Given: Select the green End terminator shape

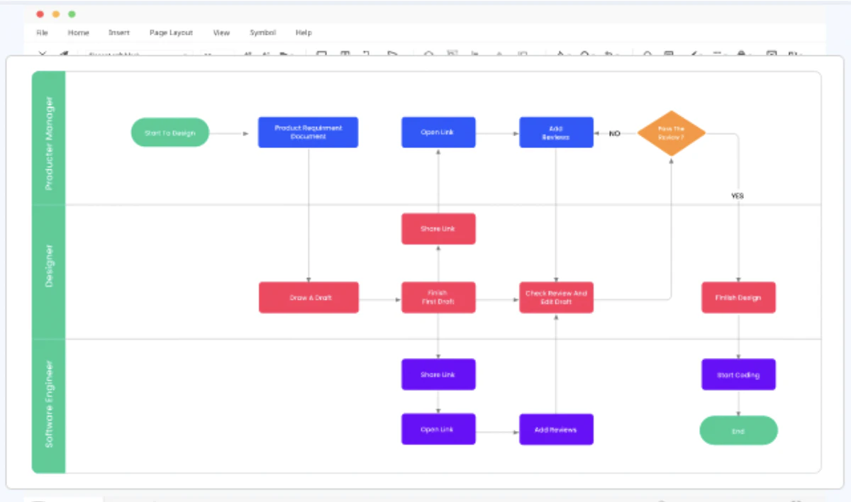Looking at the screenshot, I should pos(738,430).
